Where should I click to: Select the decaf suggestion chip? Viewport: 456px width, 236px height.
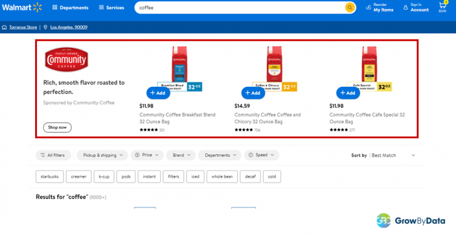(250, 177)
